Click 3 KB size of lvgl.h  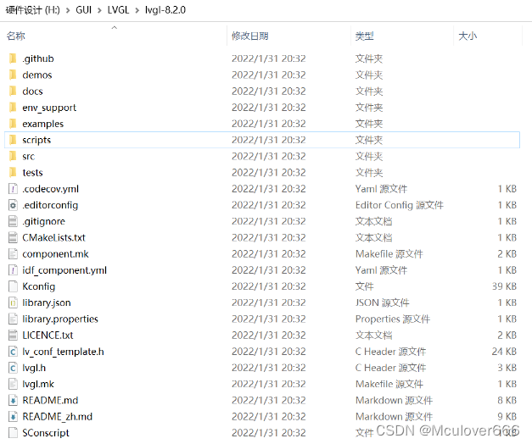(x=507, y=368)
